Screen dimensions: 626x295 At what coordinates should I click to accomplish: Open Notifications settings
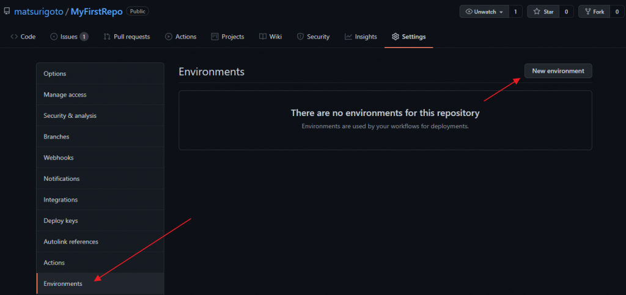[100, 178]
